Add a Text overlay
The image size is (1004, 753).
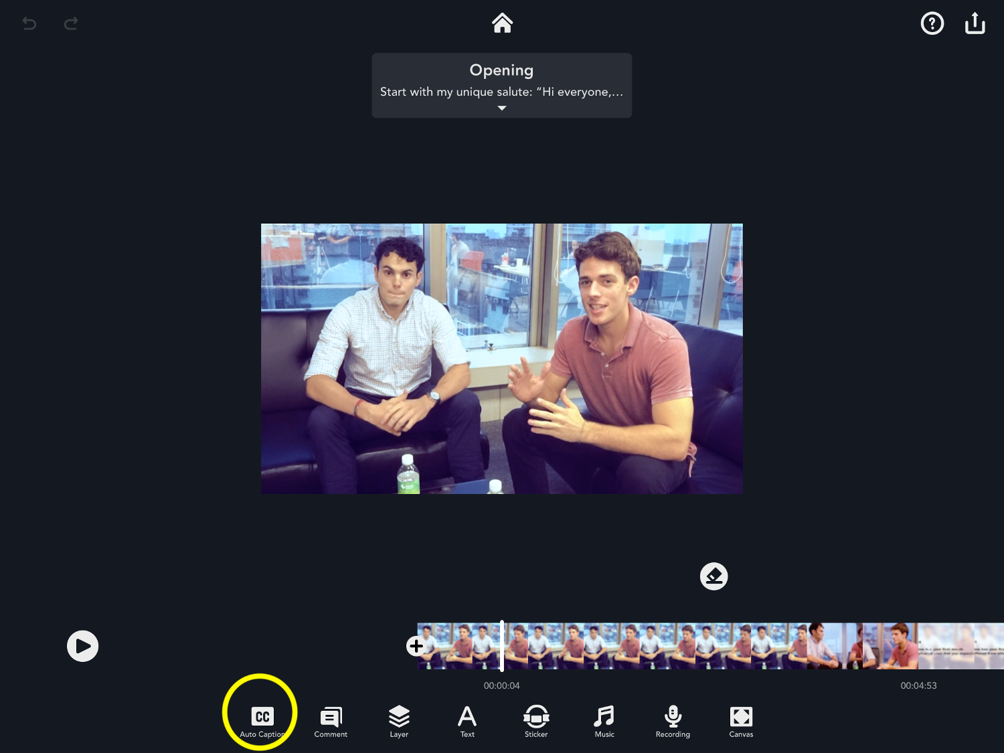467,721
